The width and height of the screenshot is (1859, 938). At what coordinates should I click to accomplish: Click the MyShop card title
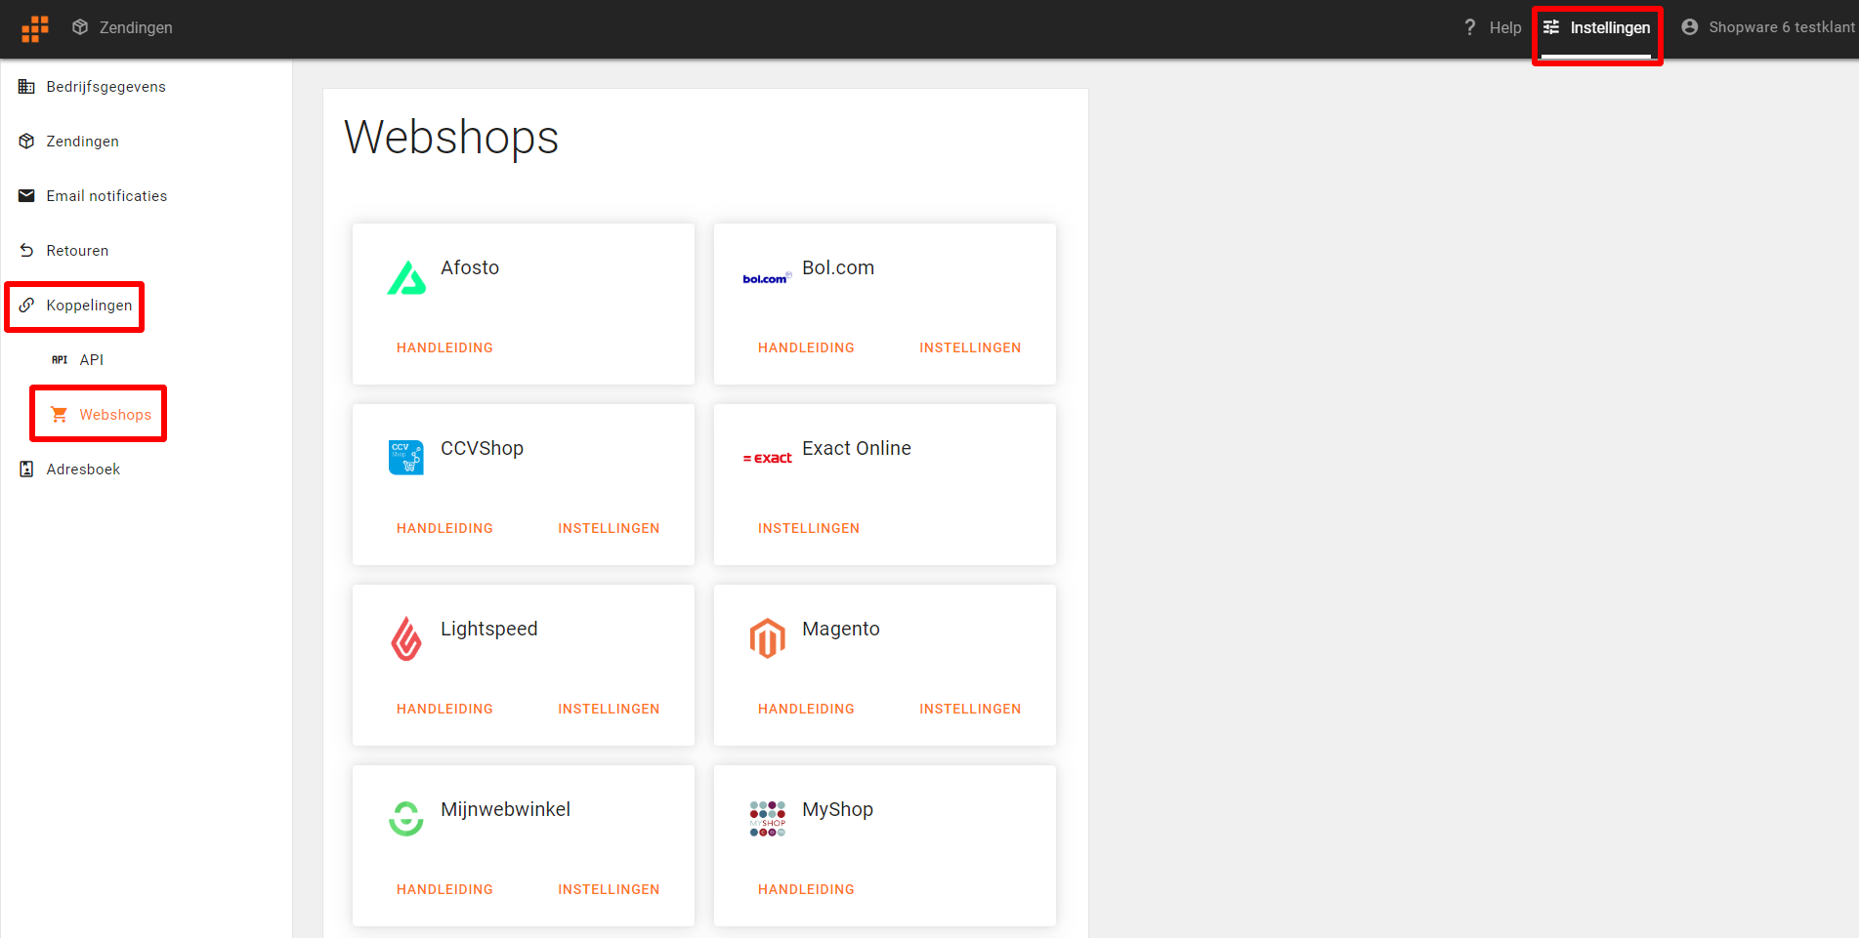[837, 810]
